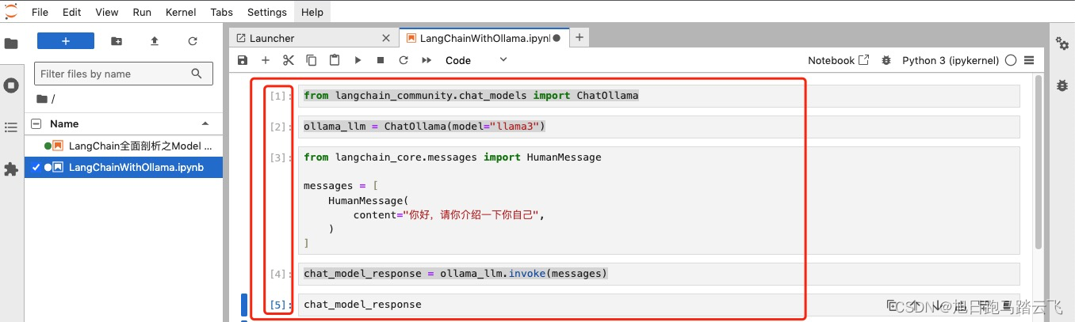Viewport: 1075px width, 322px height.
Task: Open Debugger panel in right sidebar
Action: (x=1062, y=85)
